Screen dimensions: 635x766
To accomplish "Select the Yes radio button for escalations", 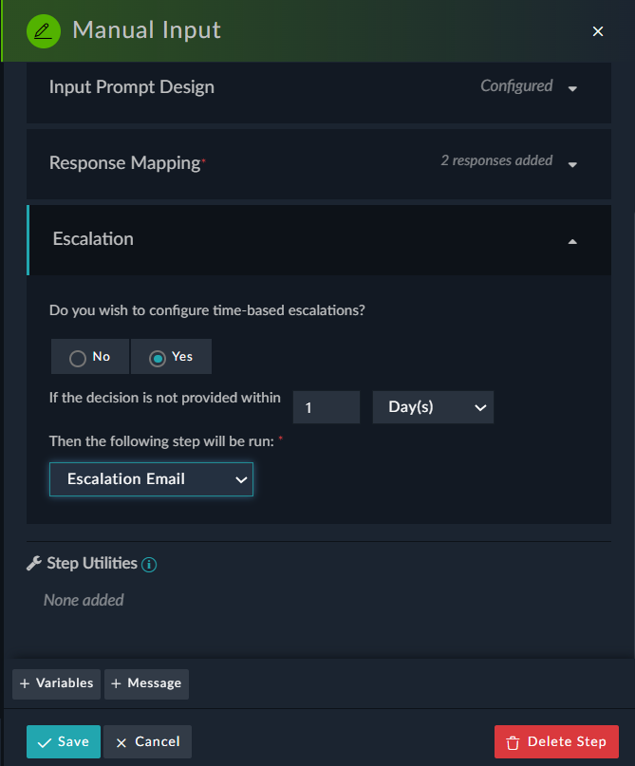I will tap(154, 357).
